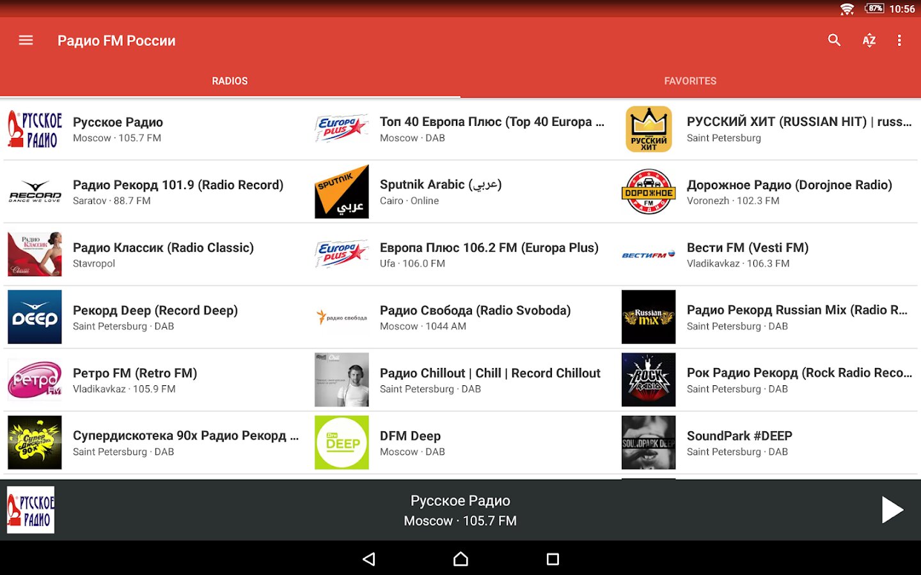Tap the Android back button
921x575 pixels.
[368, 559]
